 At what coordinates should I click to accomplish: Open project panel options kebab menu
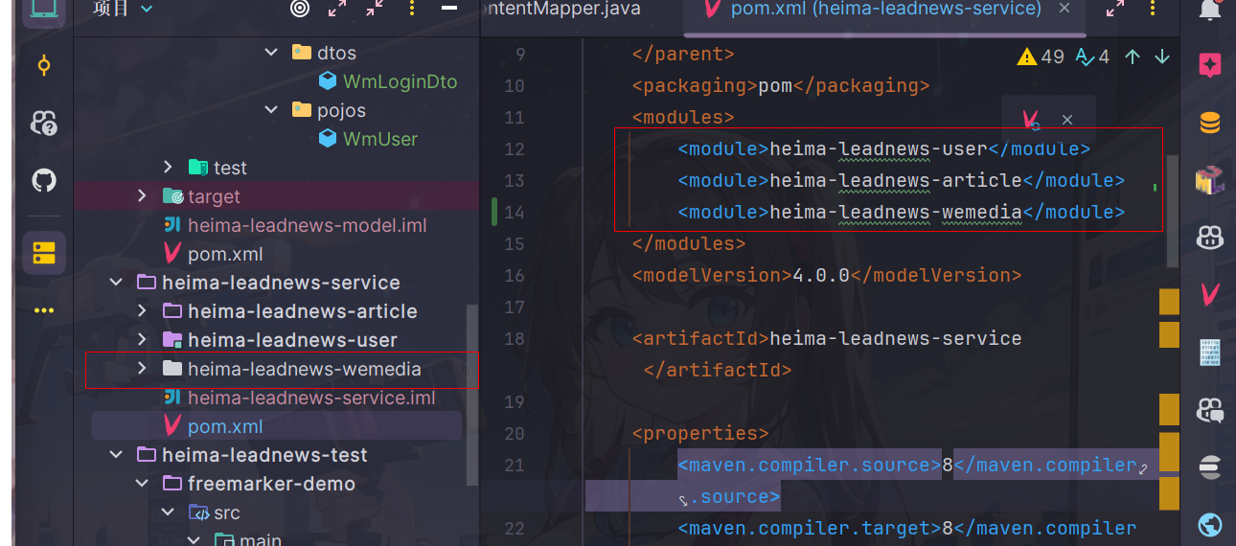tap(412, 9)
